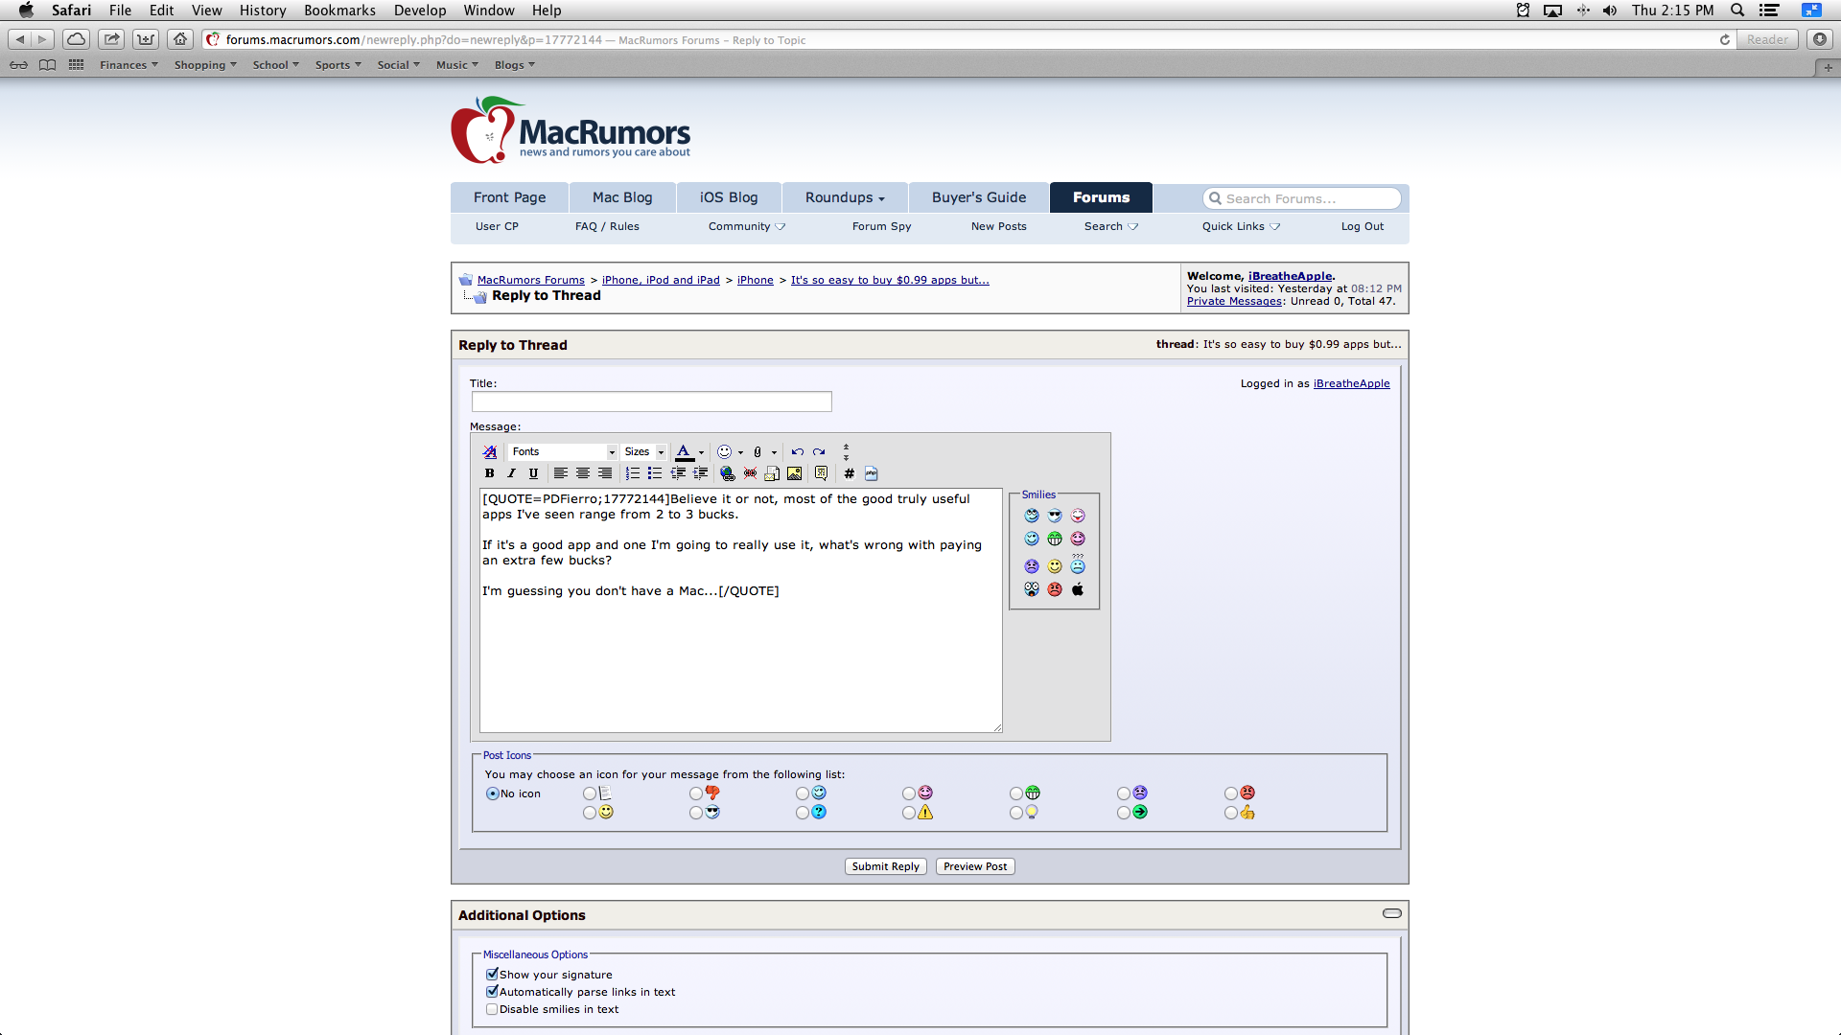Select the No icon radio button
Screen dimensions: 1841x1035
(x=493, y=793)
